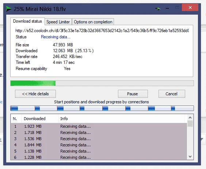Click the transfer rate 246.452 KB/sec
Screen dimensions: 206x169
pyautogui.click(x=68, y=57)
